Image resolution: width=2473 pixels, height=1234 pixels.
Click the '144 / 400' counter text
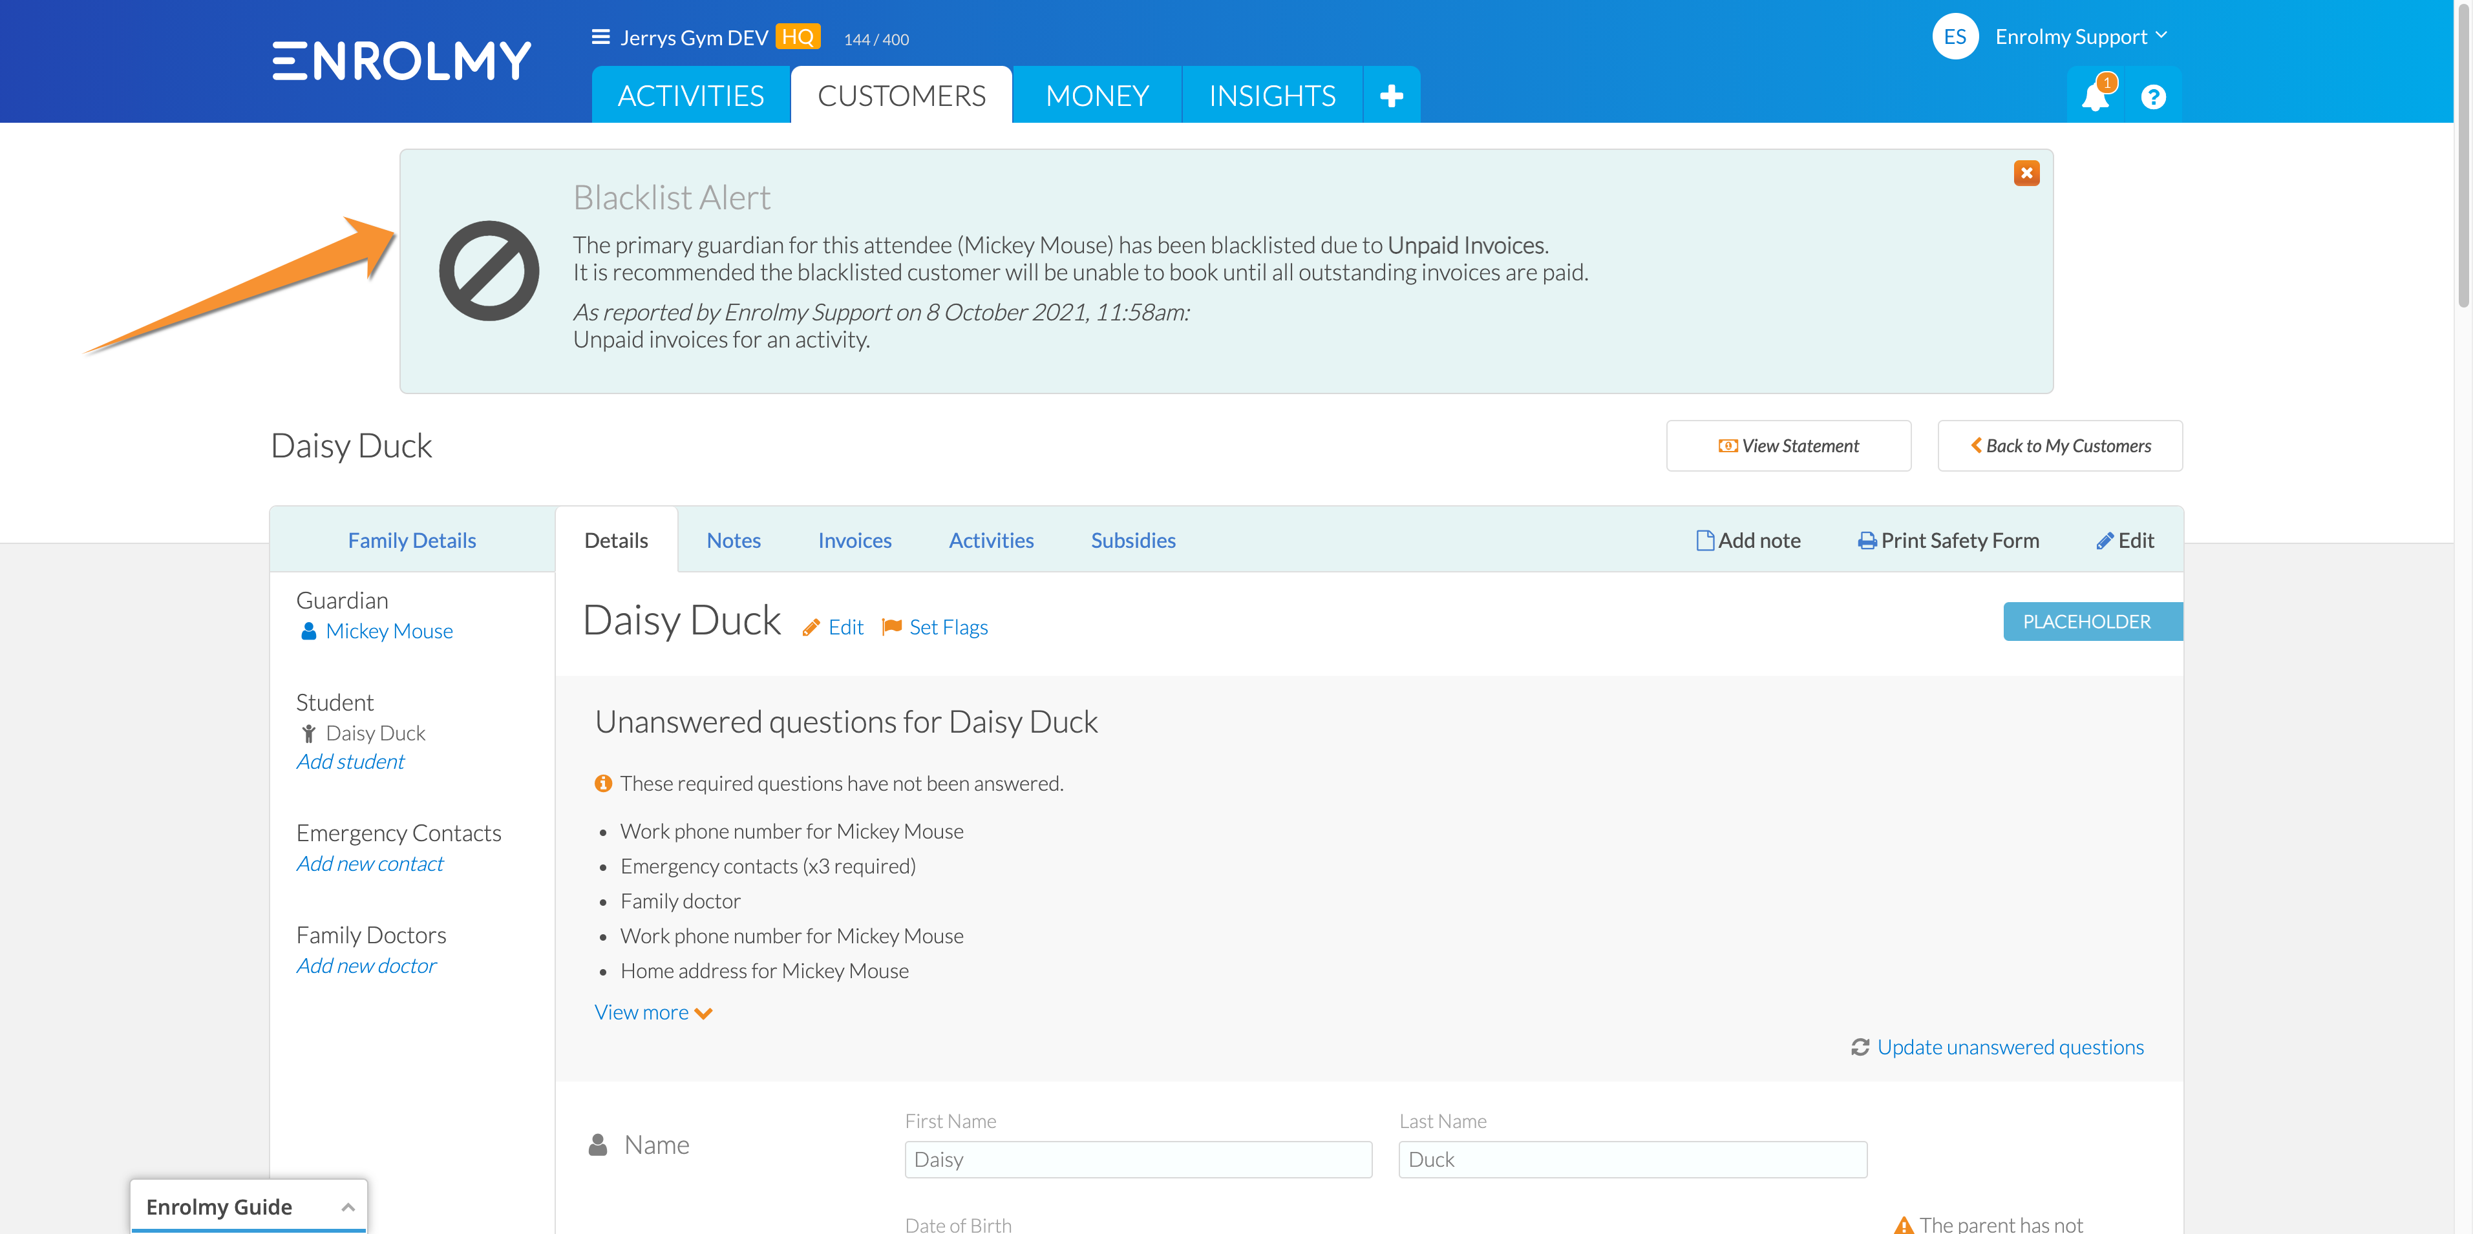(876, 39)
